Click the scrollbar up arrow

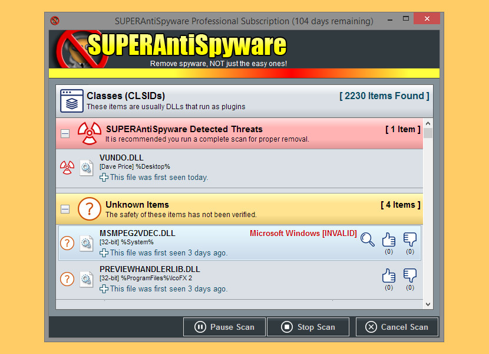[x=428, y=123]
